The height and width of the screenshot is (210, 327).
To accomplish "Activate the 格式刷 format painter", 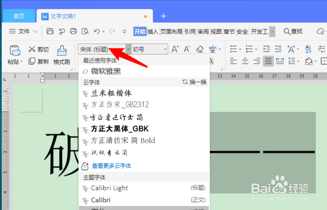I will [x=61, y=55].
